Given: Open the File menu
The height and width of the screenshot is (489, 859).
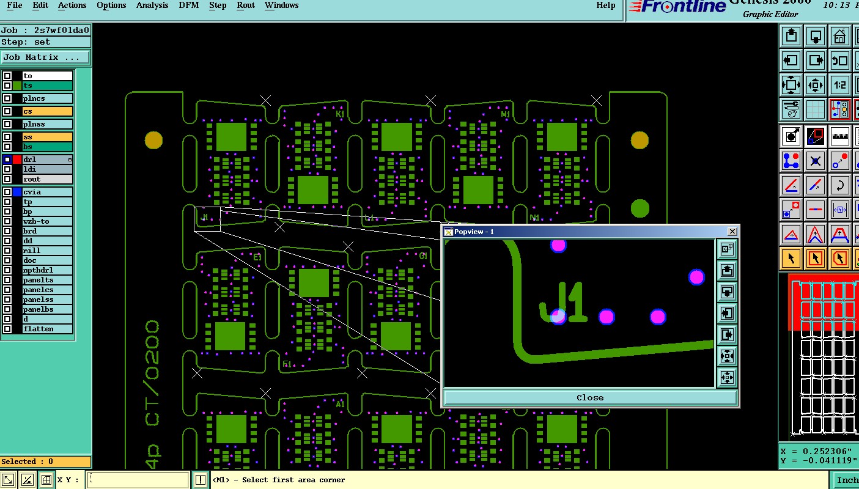Looking at the screenshot, I should tap(15, 6).
